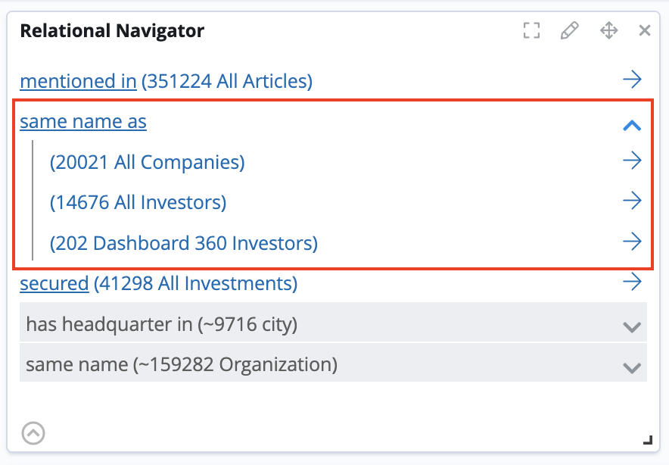Open the fullscreen view of Relational Navigator
This screenshot has height=465, width=669.
[531, 30]
